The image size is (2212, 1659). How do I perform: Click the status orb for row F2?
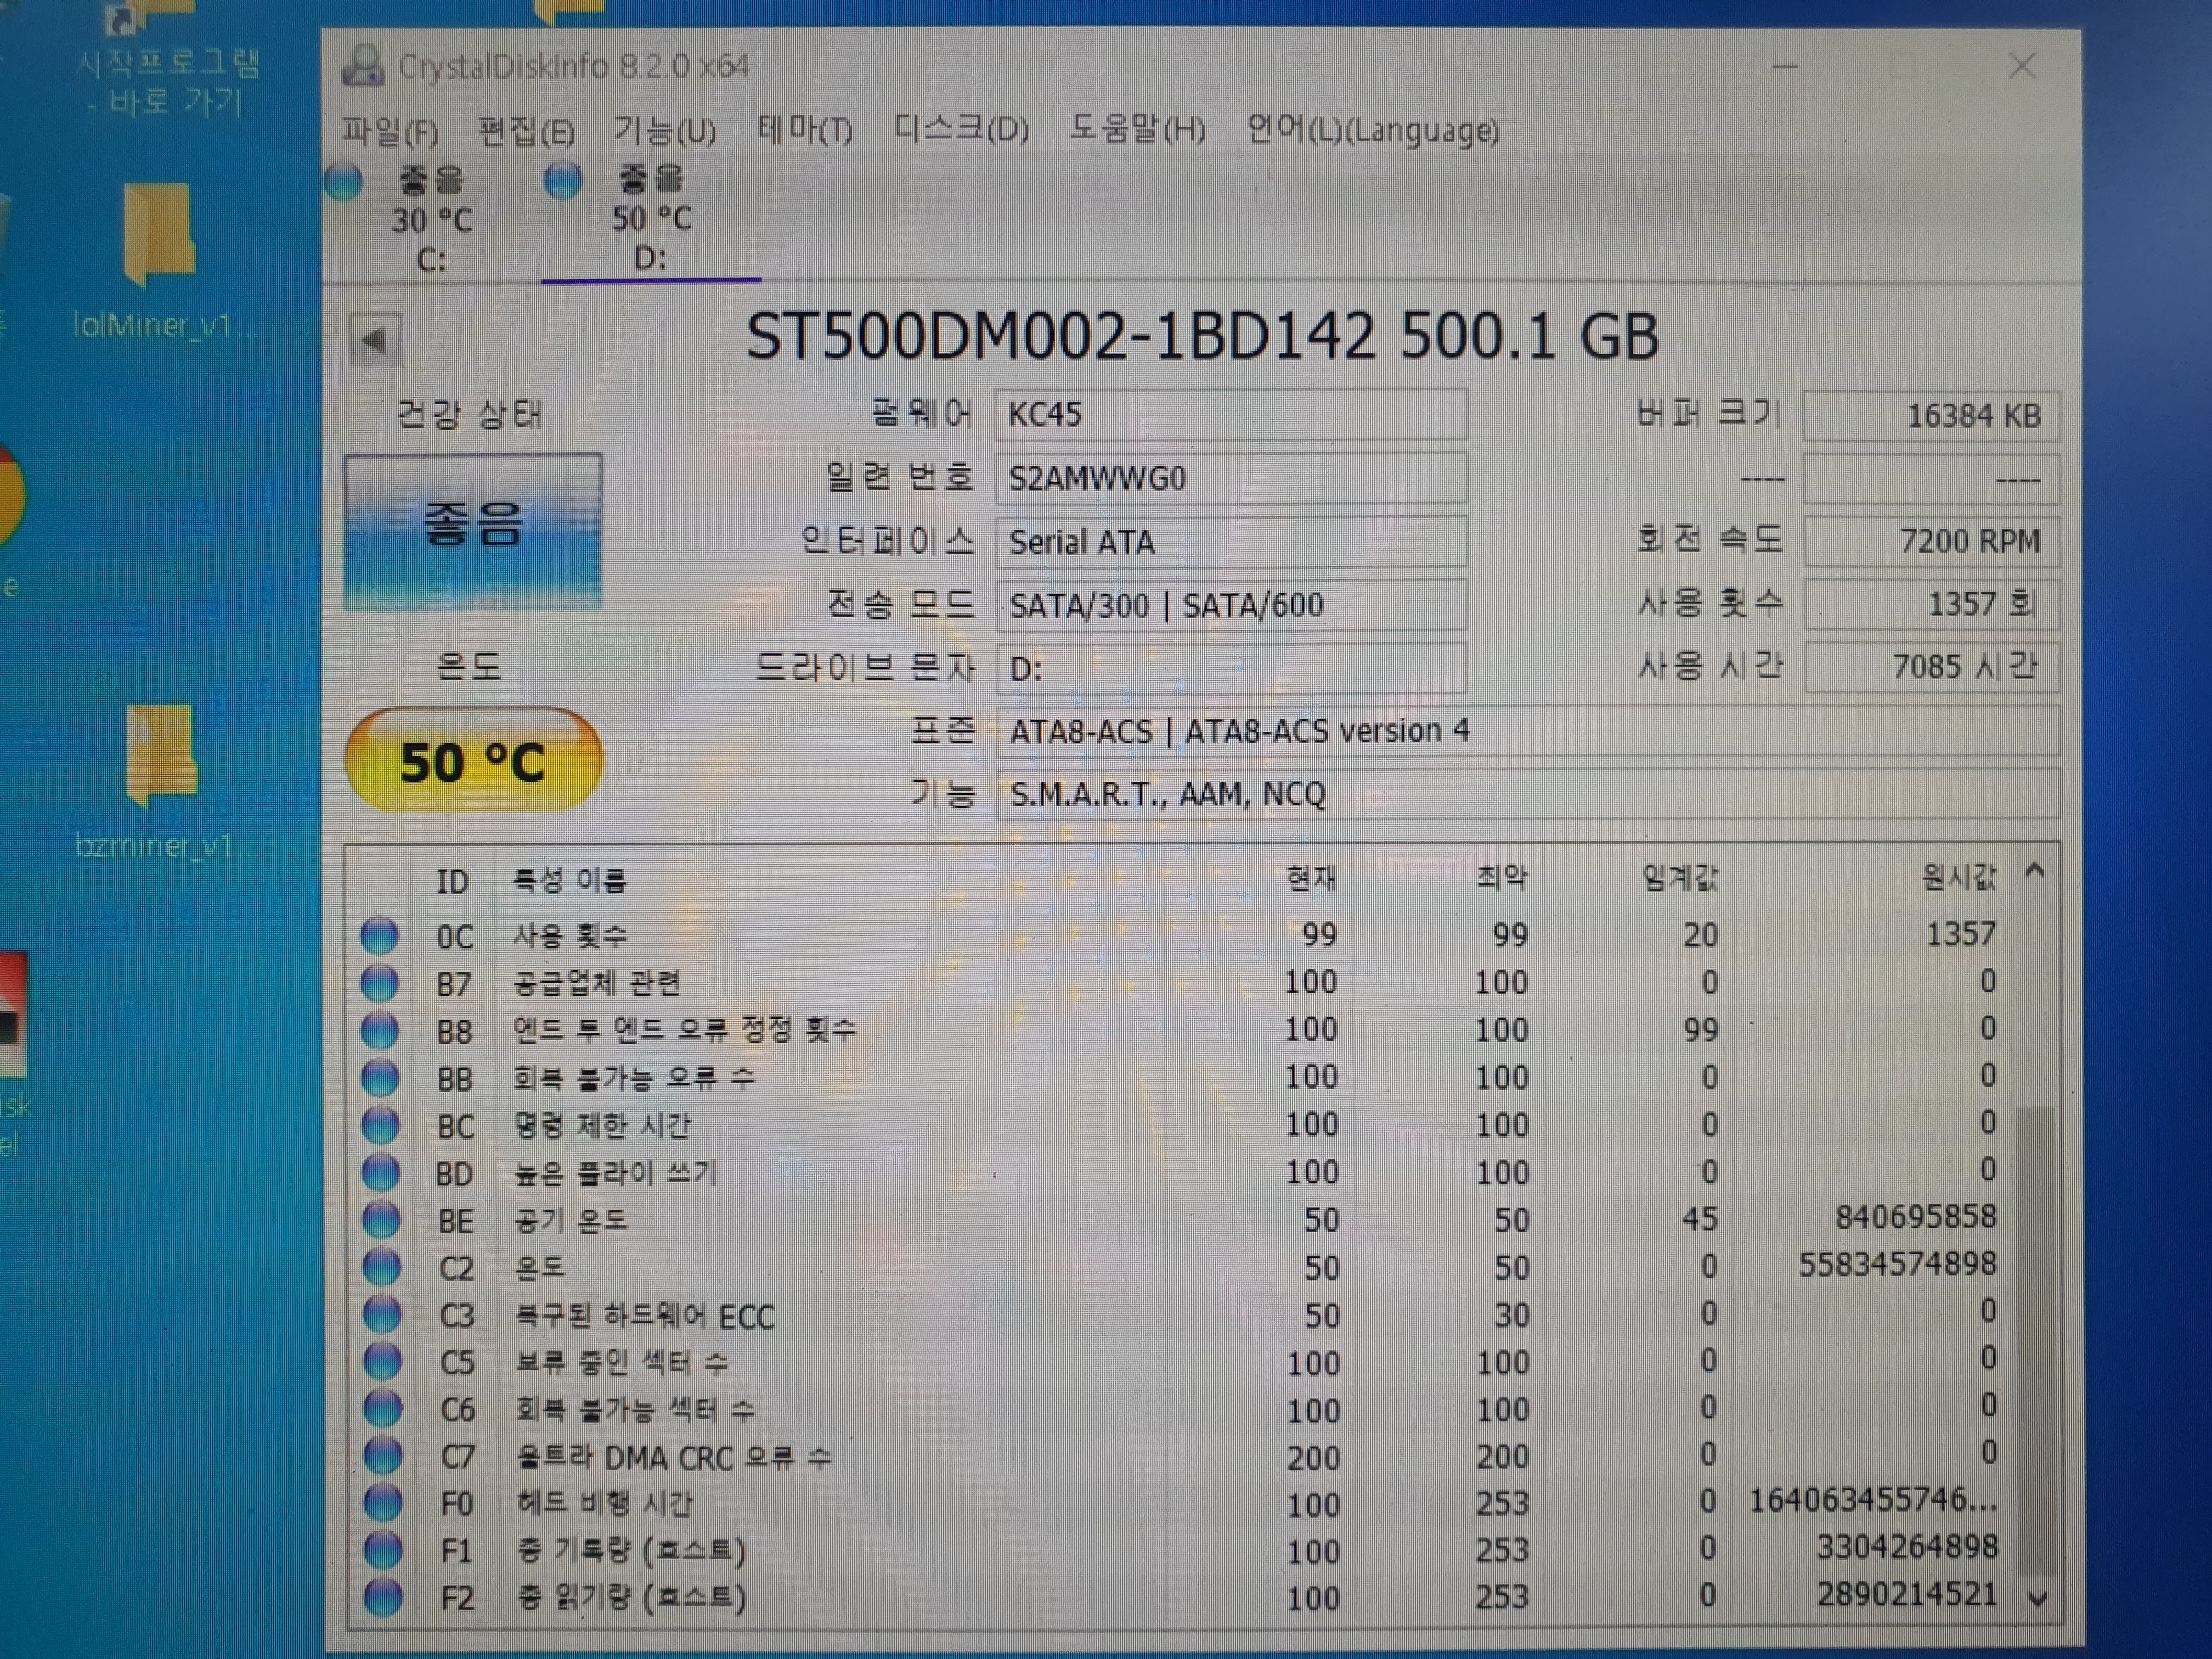click(x=384, y=1597)
